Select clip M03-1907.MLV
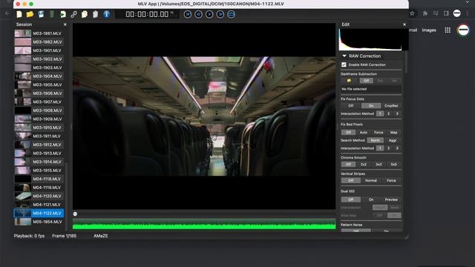475x267 pixels. click(39, 102)
